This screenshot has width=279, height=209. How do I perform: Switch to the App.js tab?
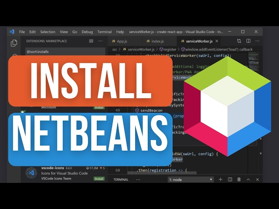click(125, 41)
